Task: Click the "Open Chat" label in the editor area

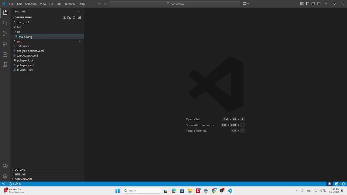Action: tap(193, 119)
